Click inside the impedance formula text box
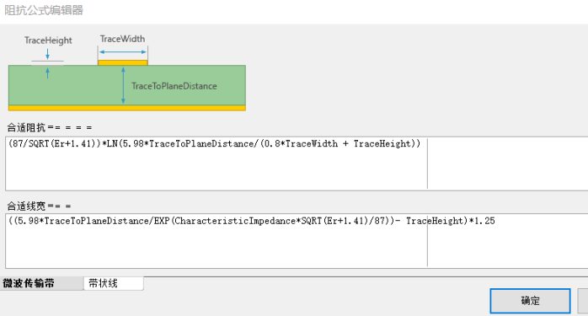The width and height of the screenshot is (588, 316). coord(297,163)
